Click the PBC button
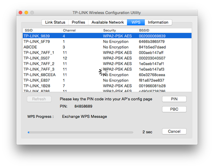214x168 pixels. pyautogui.click(x=174, y=109)
